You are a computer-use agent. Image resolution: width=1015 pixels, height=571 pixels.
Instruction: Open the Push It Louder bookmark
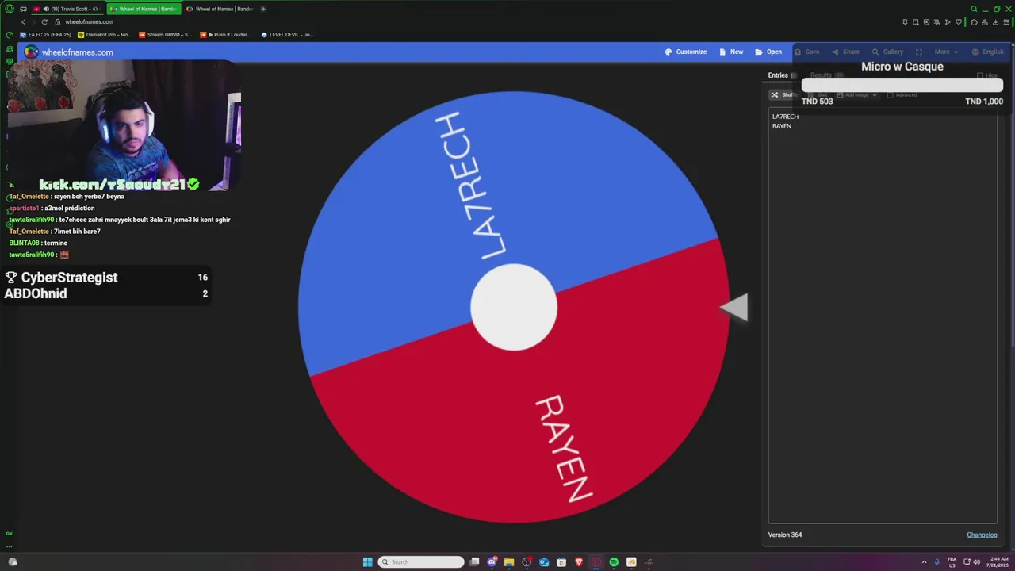(x=226, y=35)
